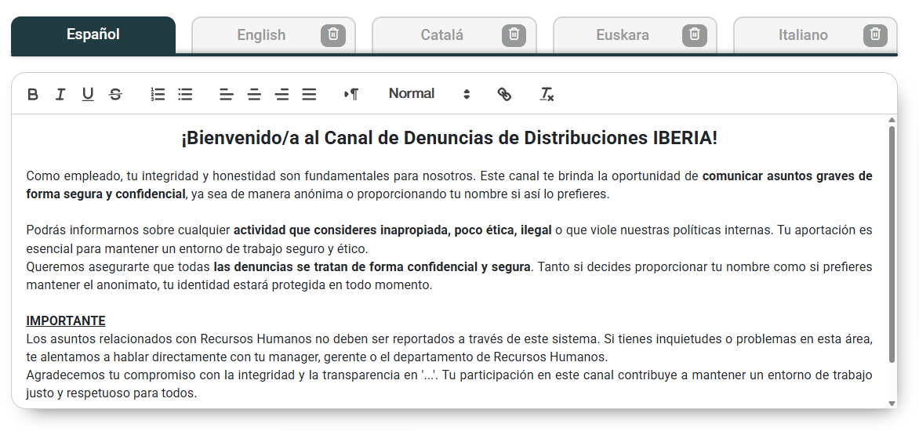Click line 'esencial para mantener un entorno'
Viewport: 919px width, 431px height.
click(197, 249)
